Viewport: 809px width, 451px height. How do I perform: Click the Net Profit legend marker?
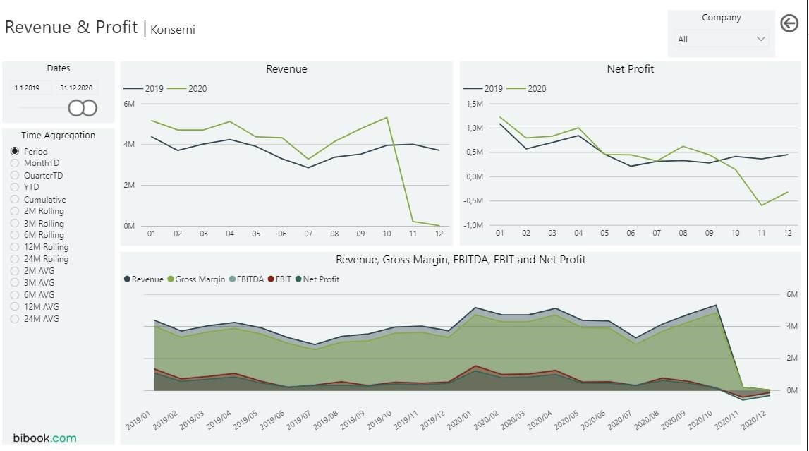click(298, 279)
